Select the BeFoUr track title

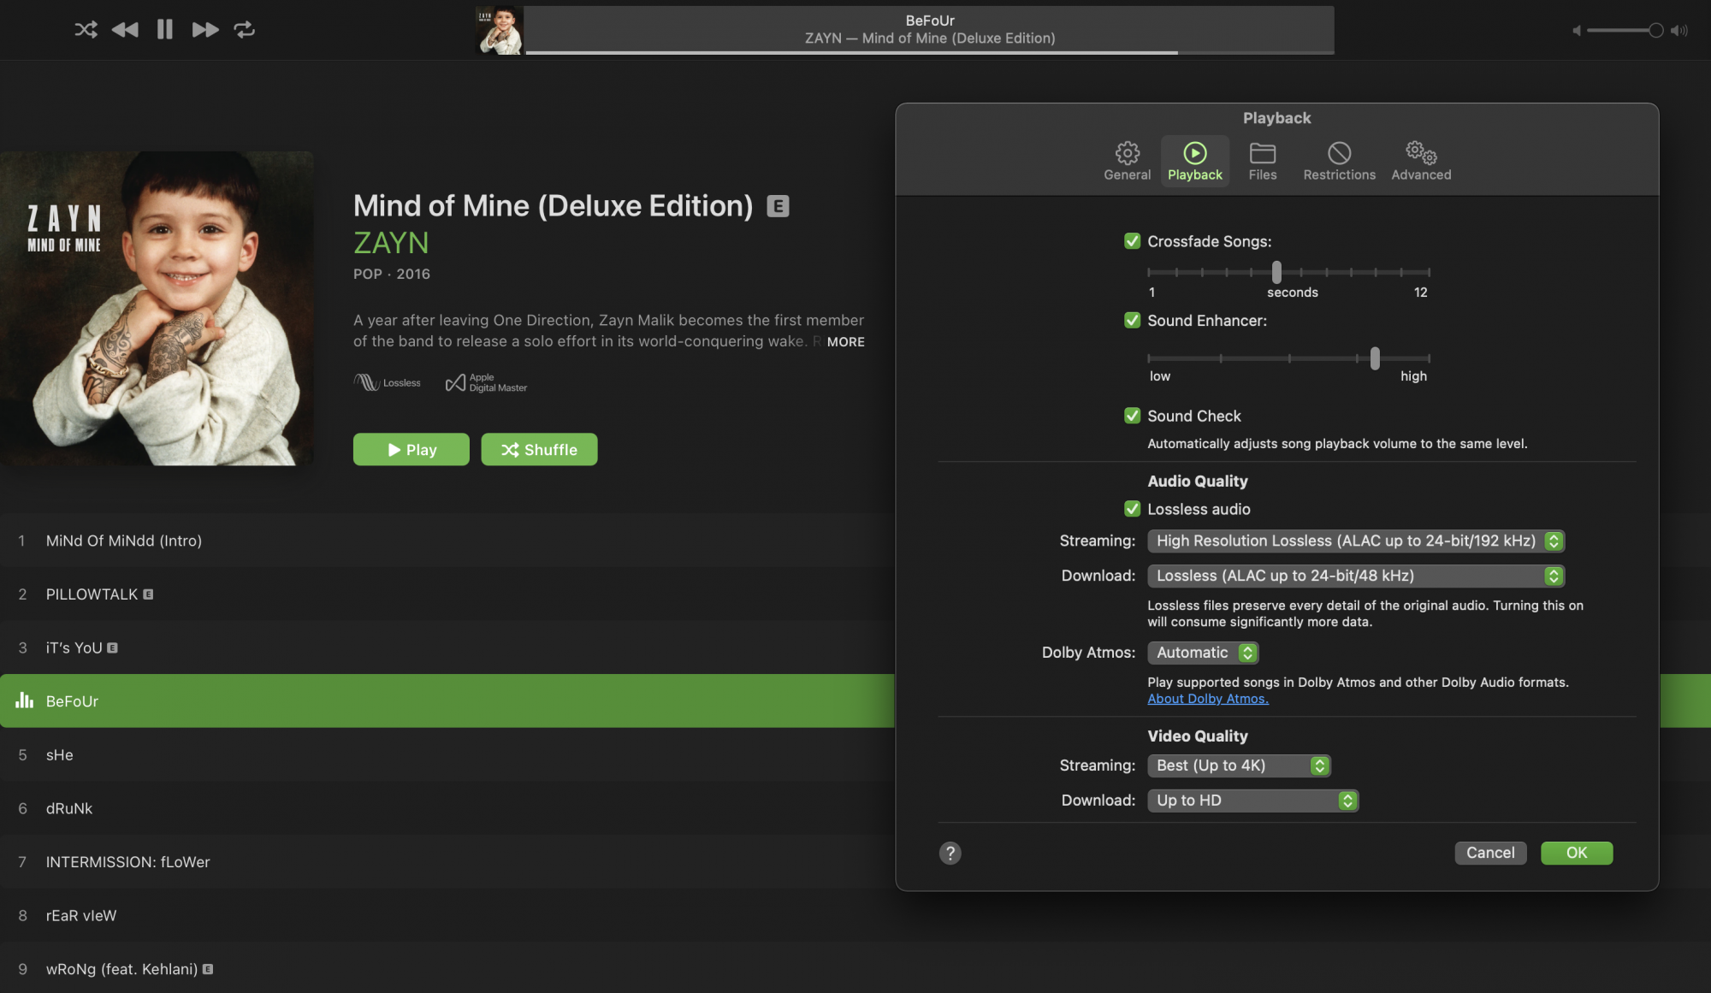click(72, 701)
